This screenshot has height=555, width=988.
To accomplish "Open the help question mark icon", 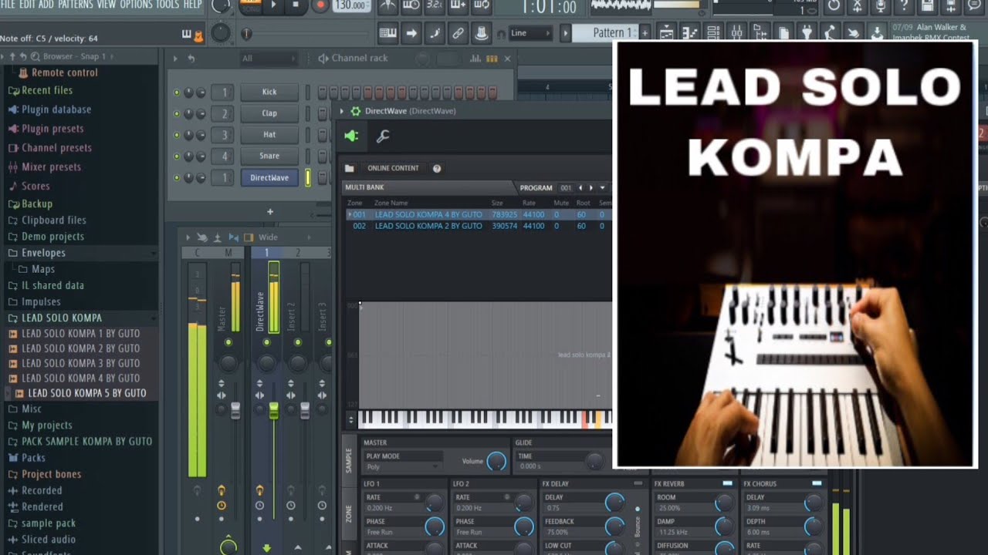I will pos(904,5).
